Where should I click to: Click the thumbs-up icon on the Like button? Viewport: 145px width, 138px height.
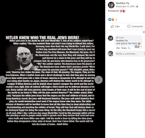tap(112, 26)
